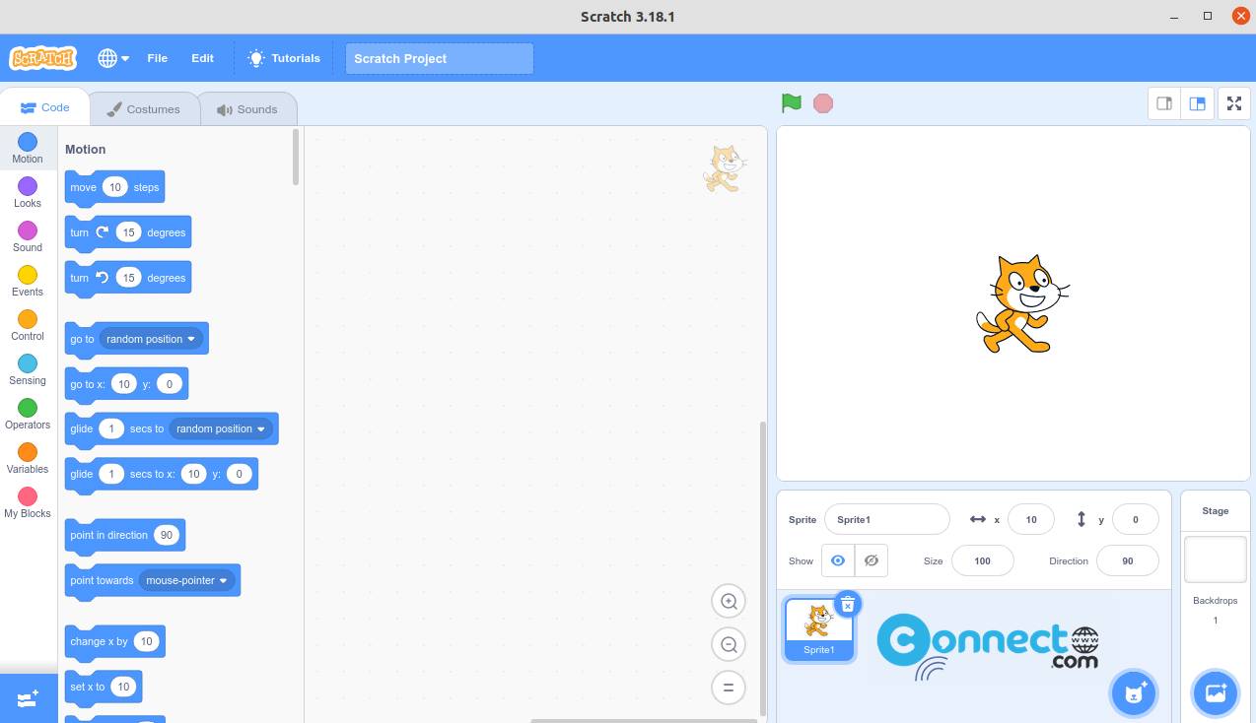
Task: Open the Variables blocks category
Action: tap(27, 456)
